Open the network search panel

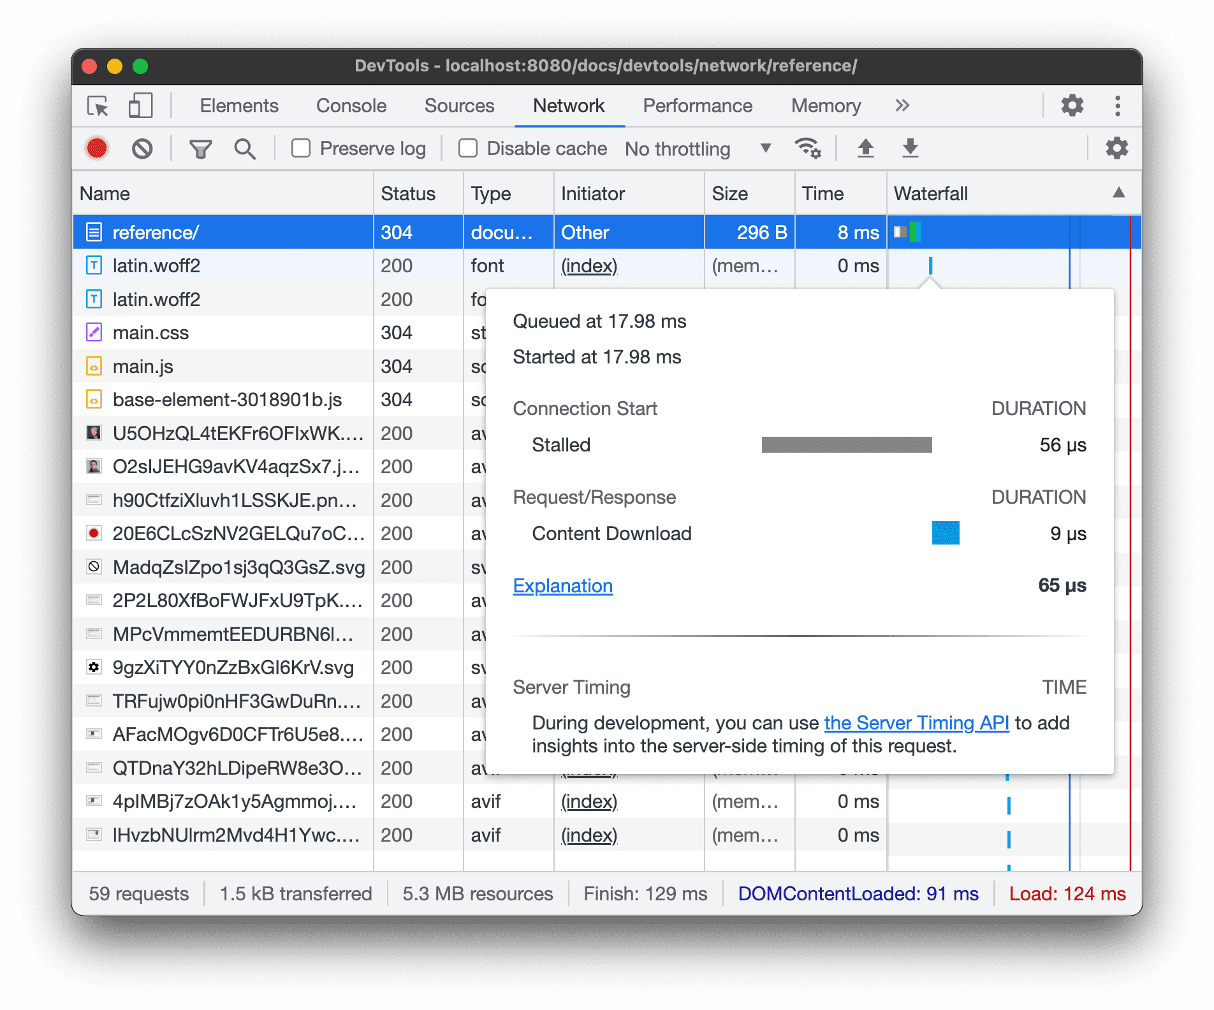coord(245,148)
